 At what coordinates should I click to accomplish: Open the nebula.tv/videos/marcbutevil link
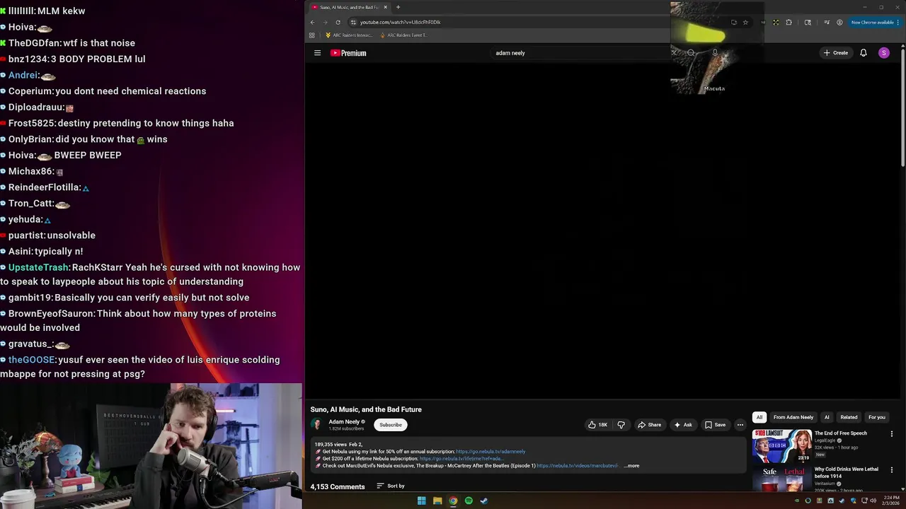[x=578, y=466]
